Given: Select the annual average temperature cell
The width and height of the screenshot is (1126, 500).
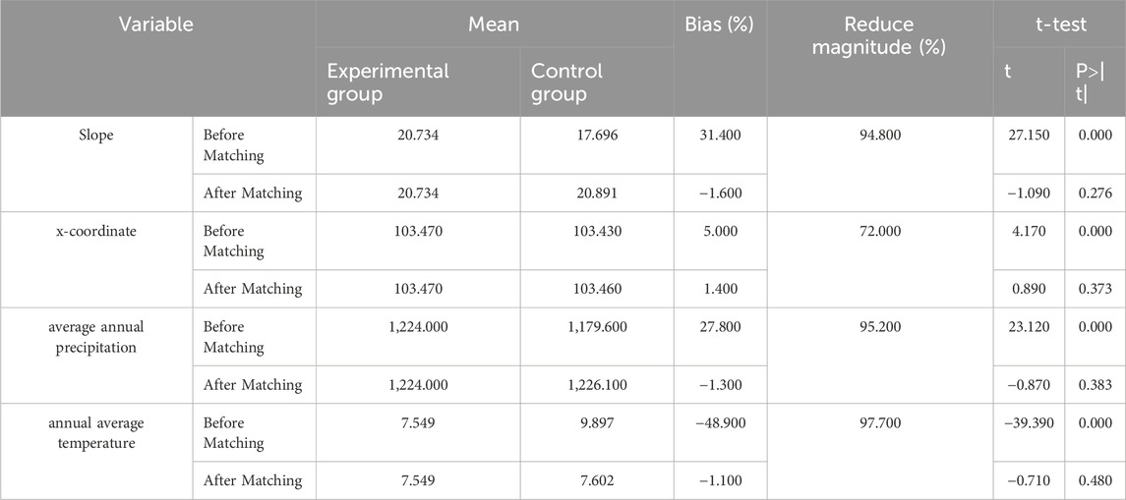Looking at the screenshot, I should 97,432.
